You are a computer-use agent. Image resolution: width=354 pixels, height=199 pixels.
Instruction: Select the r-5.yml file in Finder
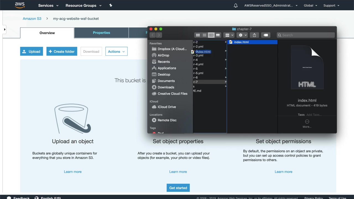coord(198,73)
